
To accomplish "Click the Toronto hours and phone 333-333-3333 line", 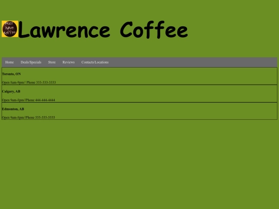I will click(29, 82).
